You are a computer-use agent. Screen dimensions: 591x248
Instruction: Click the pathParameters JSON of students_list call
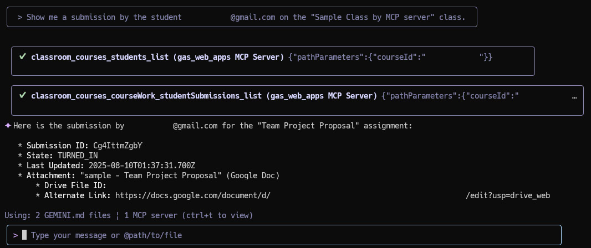pyautogui.click(x=390, y=57)
